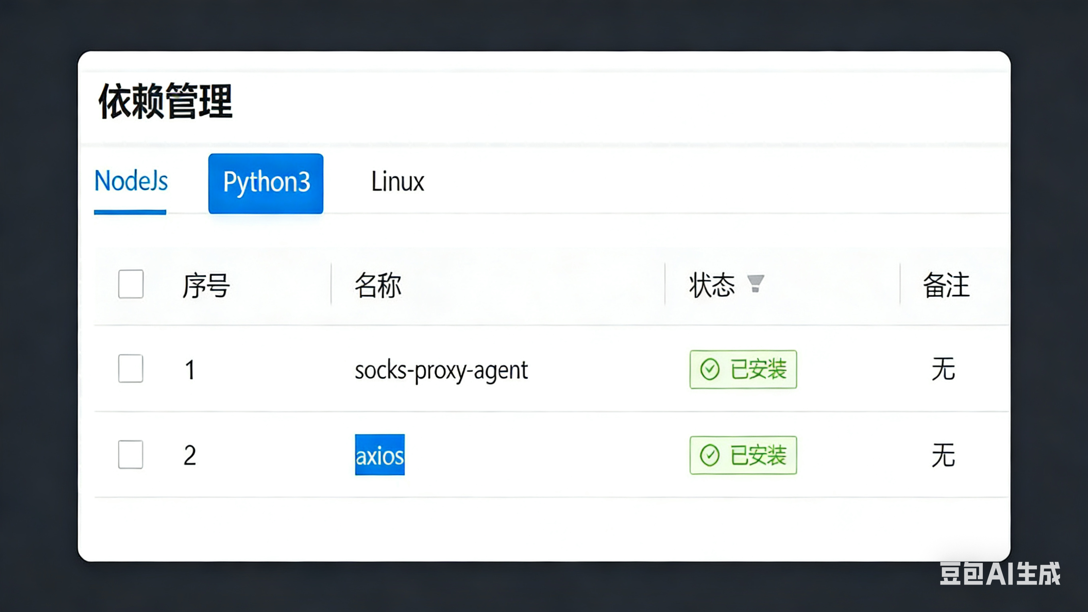Toggle the select-all checkbox in table header
Viewport: 1088px width, 612px height.
131,284
